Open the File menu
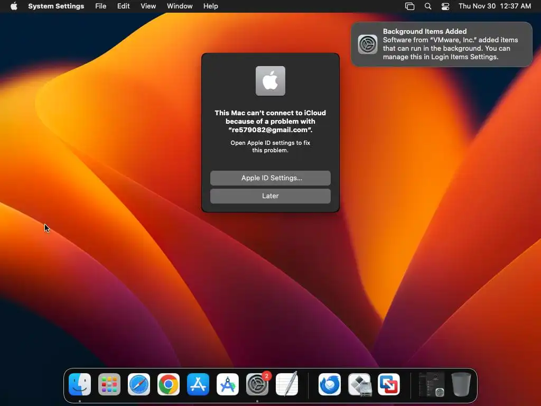This screenshot has height=406, width=541. [101, 6]
